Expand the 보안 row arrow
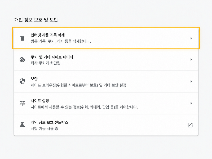 coord(191,81)
